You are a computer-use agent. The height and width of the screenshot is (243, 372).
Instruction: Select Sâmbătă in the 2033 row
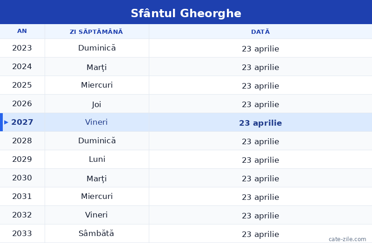(x=96, y=233)
